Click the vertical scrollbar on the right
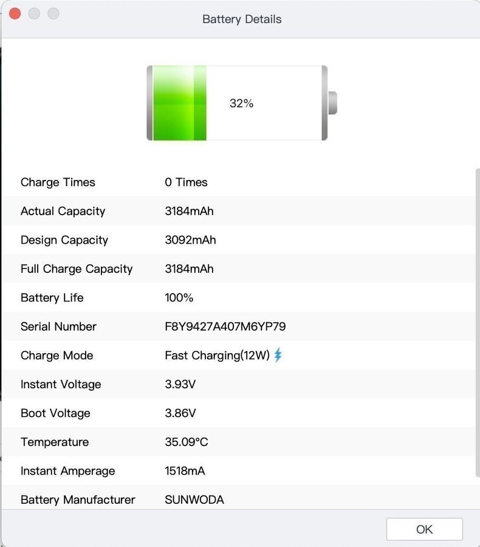 coord(476,322)
